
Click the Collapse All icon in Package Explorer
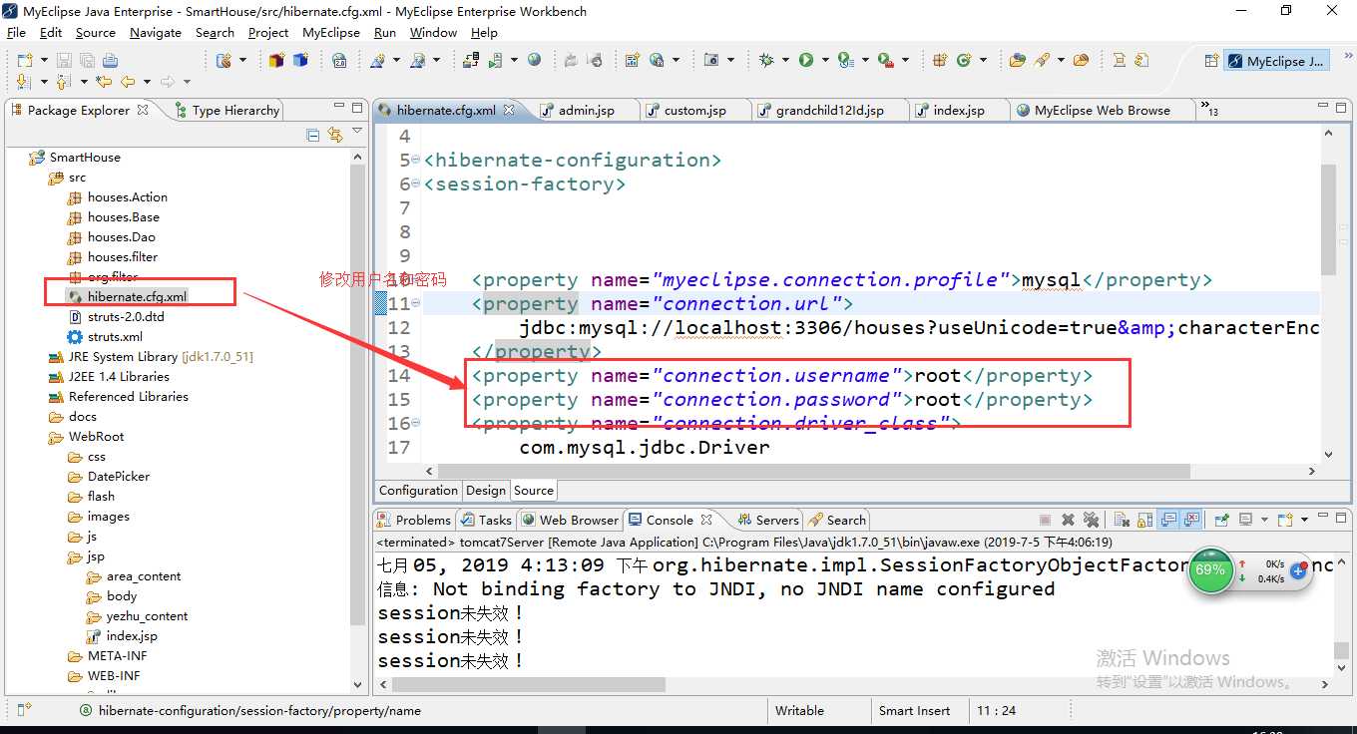point(312,135)
